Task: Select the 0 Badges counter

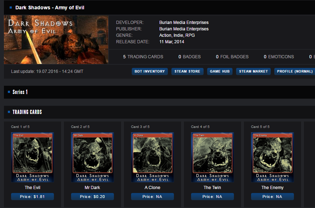Action: point(189,57)
